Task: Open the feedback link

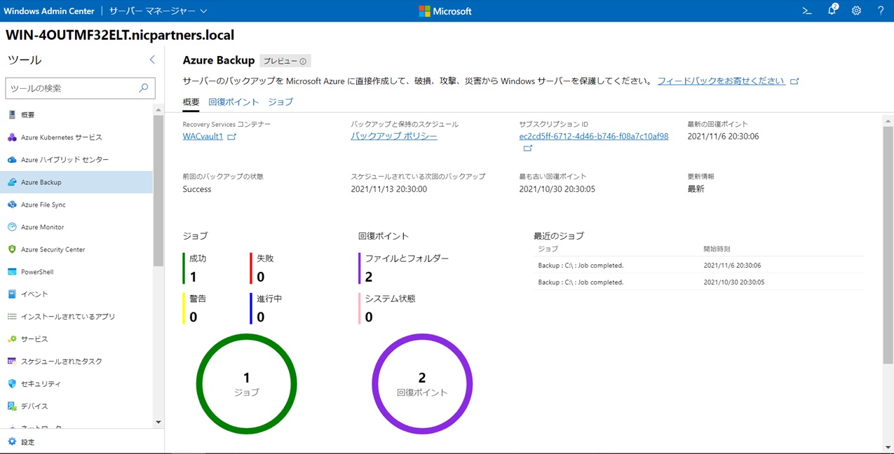Action: (x=721, y=81)
